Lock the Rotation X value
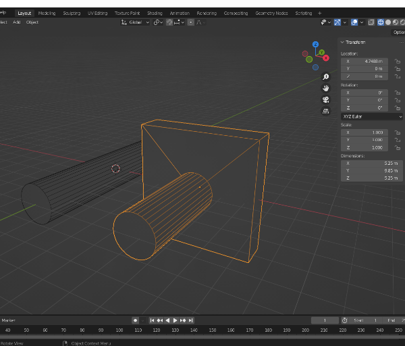This screenshot has width=405, height=346. (398, 93)
